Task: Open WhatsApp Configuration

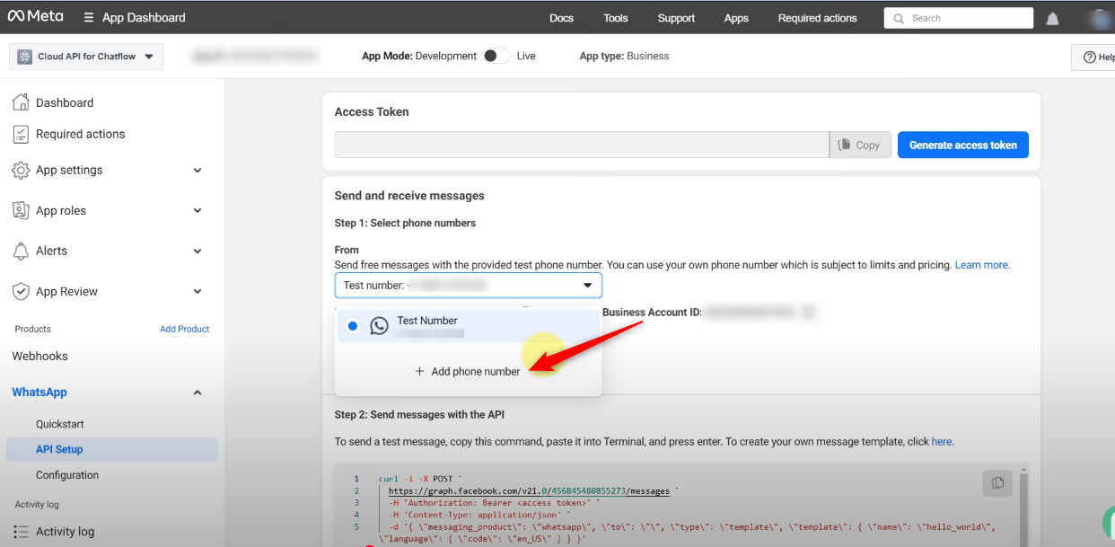Action: tap(67, 475)
